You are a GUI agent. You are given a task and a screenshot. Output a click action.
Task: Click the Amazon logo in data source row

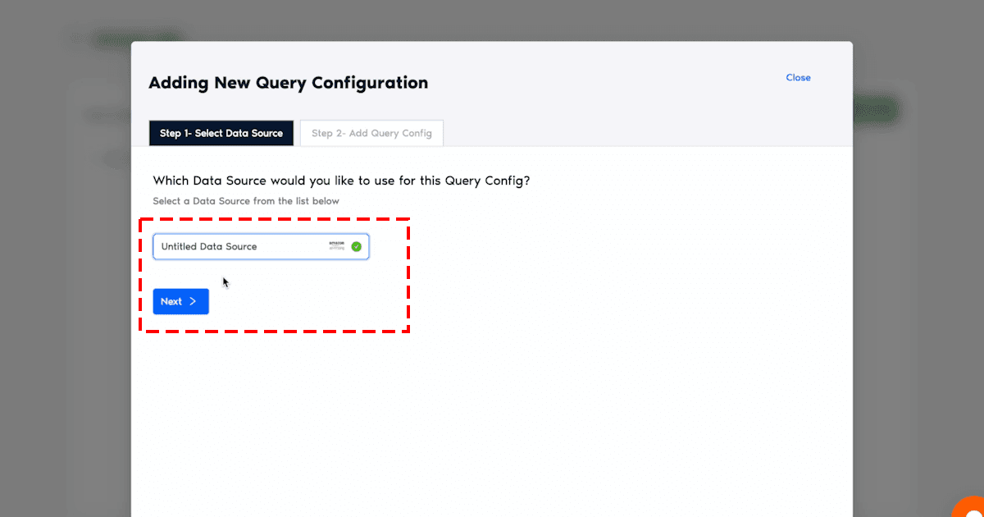click(x=337, y=245)
